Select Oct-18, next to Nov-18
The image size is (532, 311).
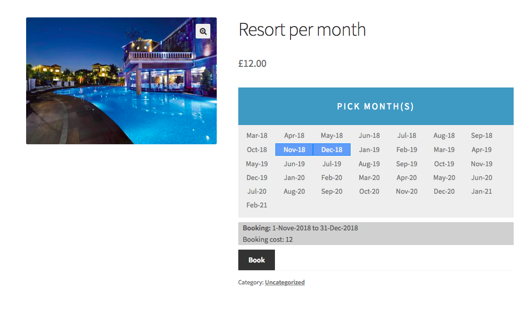(257, 149)
